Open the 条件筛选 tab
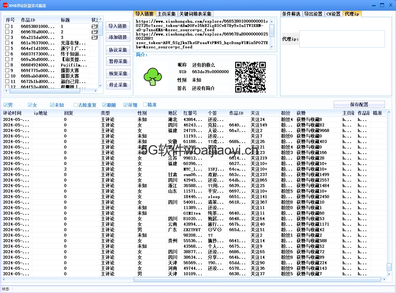The height and width of the screenshot is (293, 396). 291,14
